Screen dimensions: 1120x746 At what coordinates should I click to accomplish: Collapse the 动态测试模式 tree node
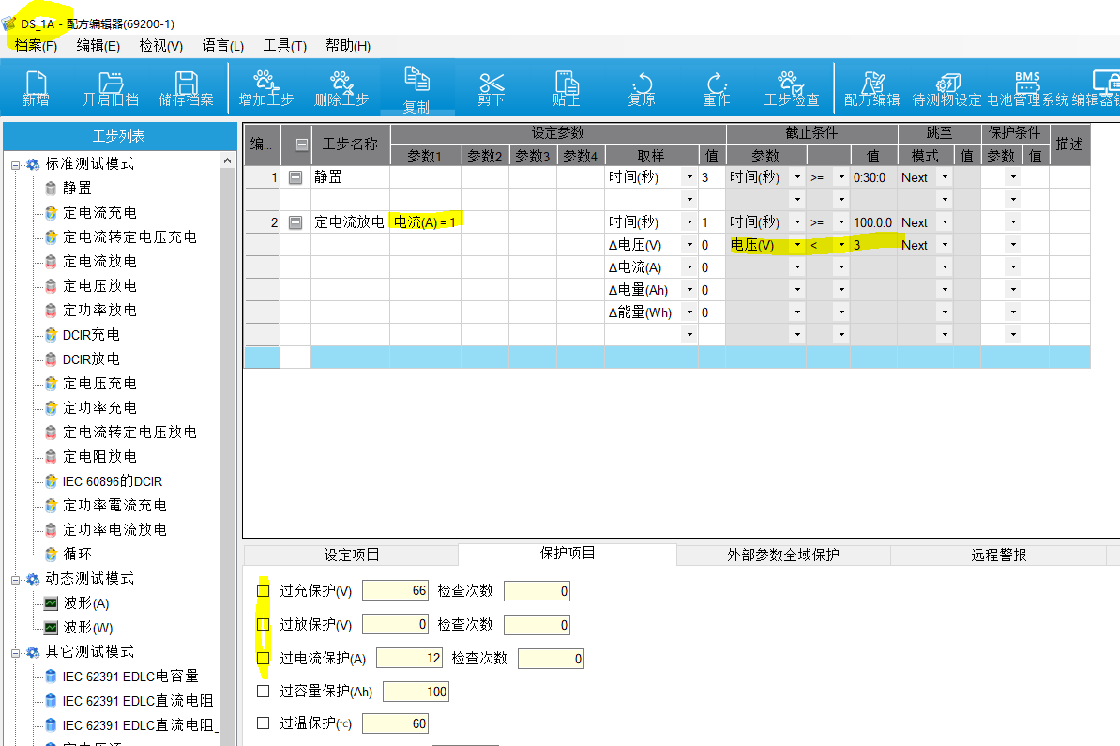coord(16,580)
